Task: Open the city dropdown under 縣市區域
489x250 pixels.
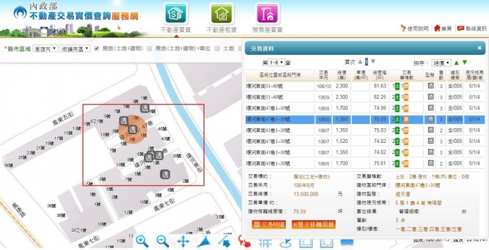Action: pos(46,49)
